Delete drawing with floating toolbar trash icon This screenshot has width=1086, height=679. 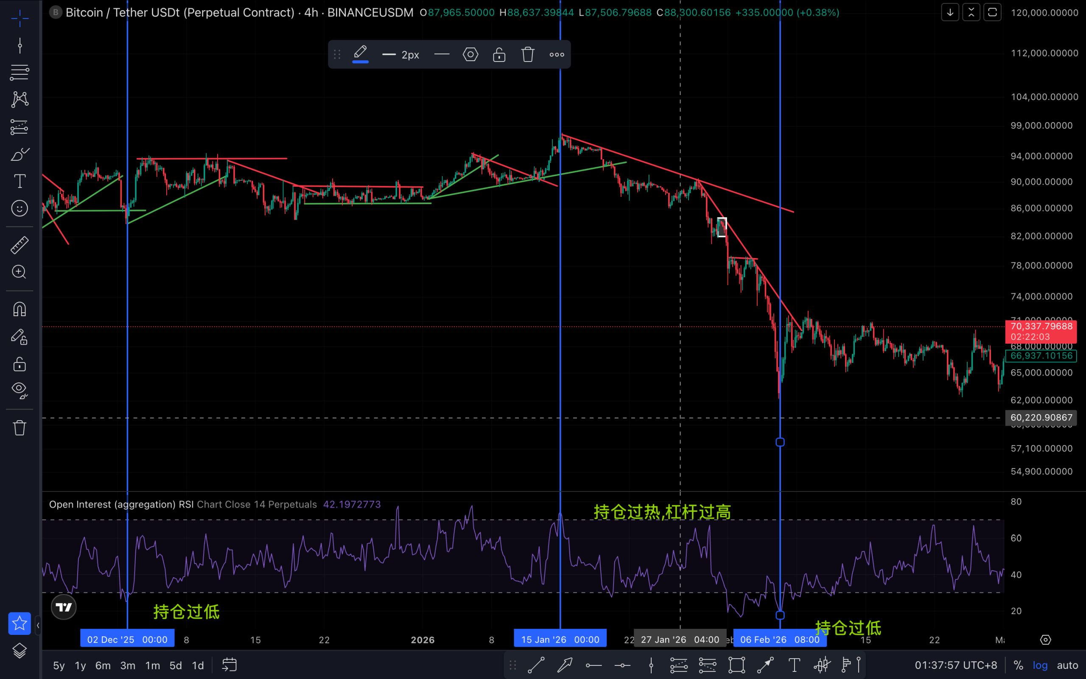point(528,55)
